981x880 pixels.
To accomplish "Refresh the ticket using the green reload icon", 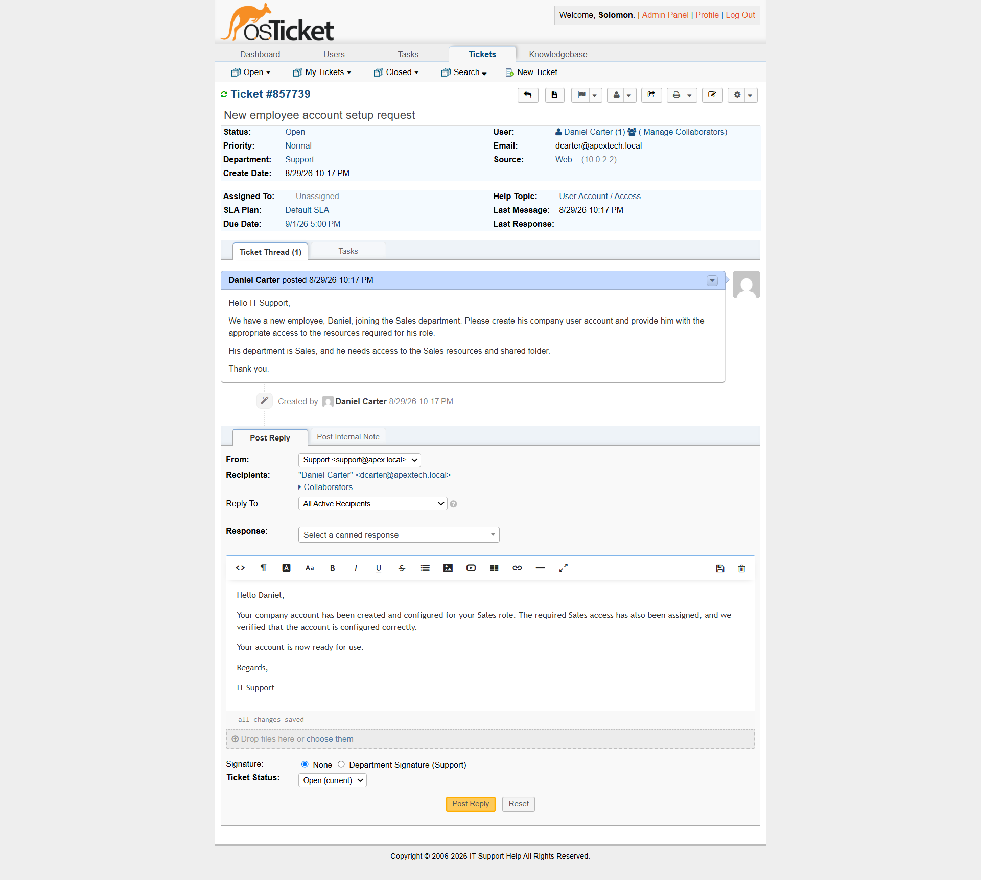I will coord(224,94).
